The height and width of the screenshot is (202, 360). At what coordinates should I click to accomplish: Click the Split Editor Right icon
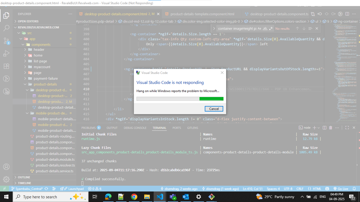[x=347, y=14]
